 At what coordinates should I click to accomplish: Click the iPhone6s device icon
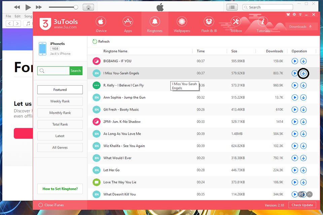click(x=43, y=49)
